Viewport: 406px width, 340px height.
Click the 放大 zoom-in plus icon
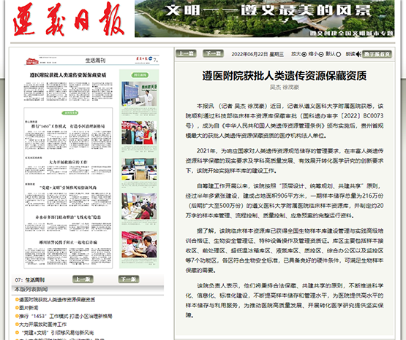(304, 54)
